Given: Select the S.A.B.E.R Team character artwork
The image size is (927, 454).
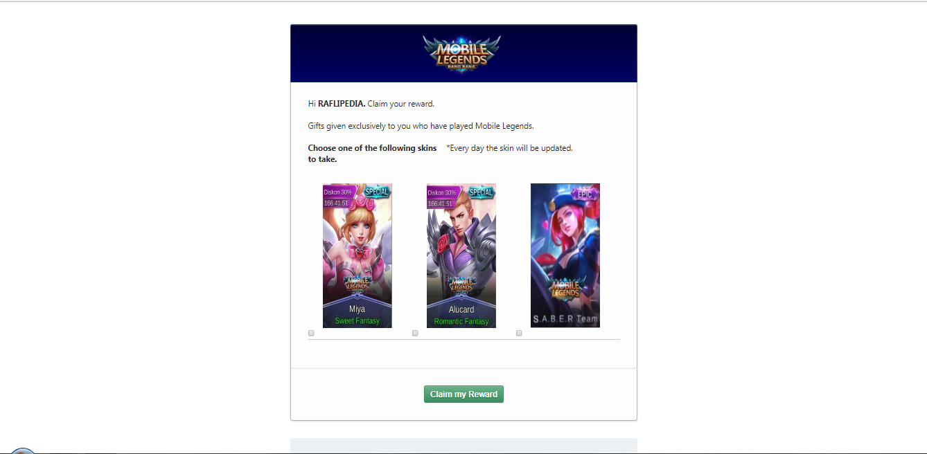Looking at the screenshot, I should (x=565, y=255).
